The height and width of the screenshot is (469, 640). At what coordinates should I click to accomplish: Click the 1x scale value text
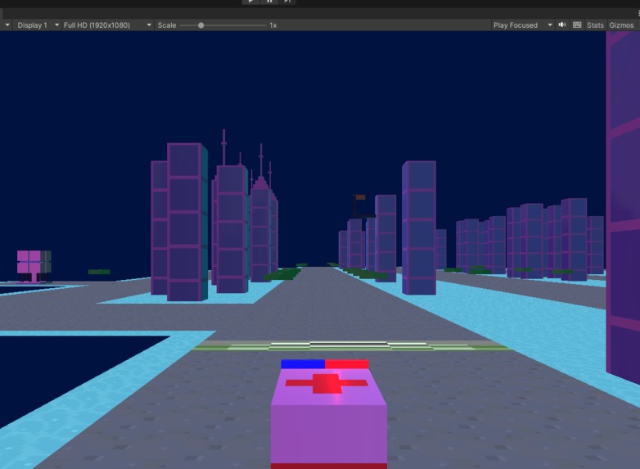tap(273, 25)
